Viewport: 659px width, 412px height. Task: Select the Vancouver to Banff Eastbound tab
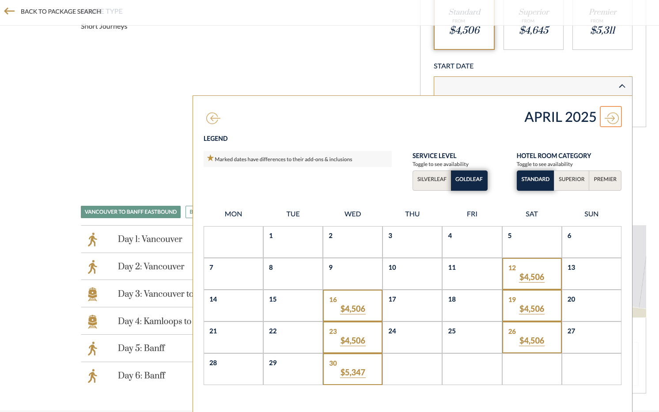click(x=130, y=212)
